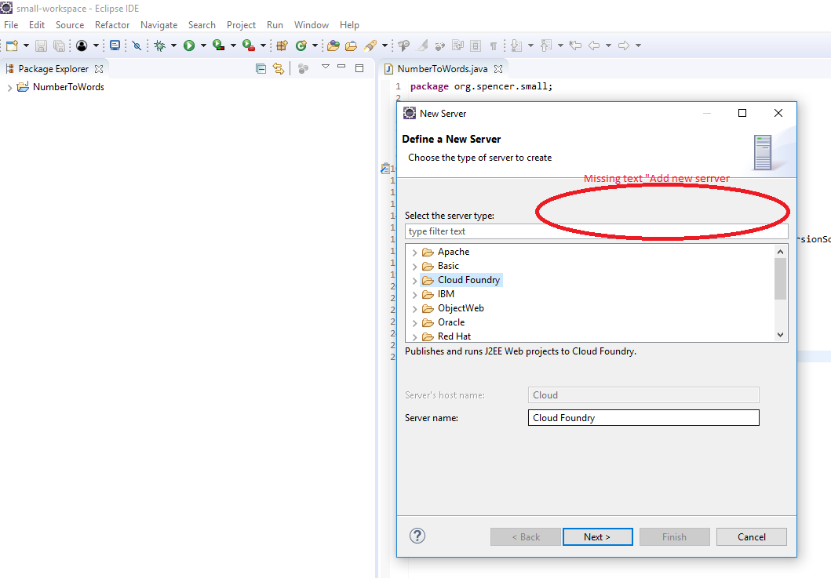Screen dimensions: 831x578
Task: Click the type filter text field
Action: [x=596, y=231]
